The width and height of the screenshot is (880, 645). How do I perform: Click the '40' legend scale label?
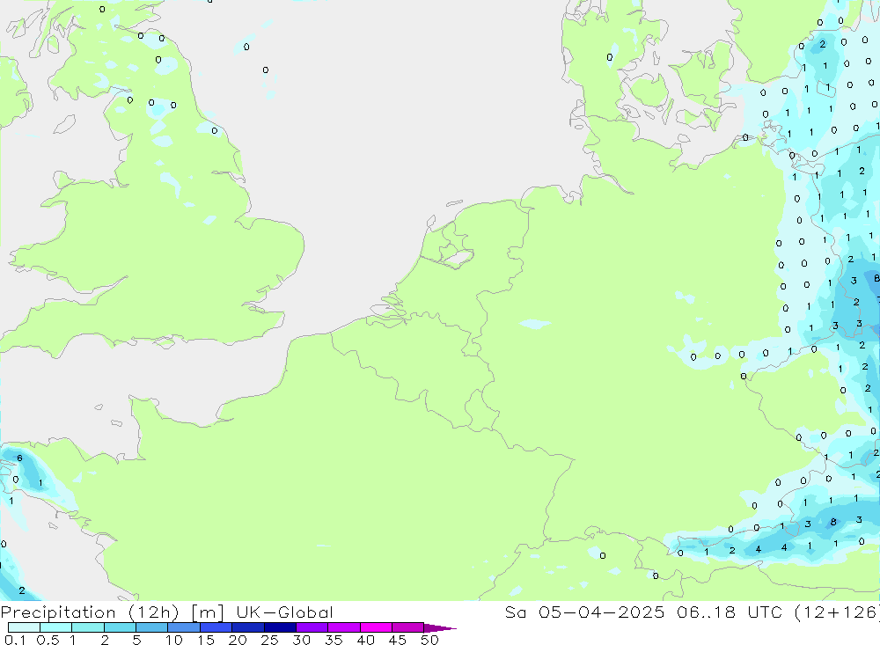(x=365, y=640)
